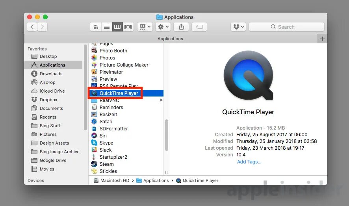Click the Slack app icon
The image size is (349, 206).
click(x=94, y=150)
